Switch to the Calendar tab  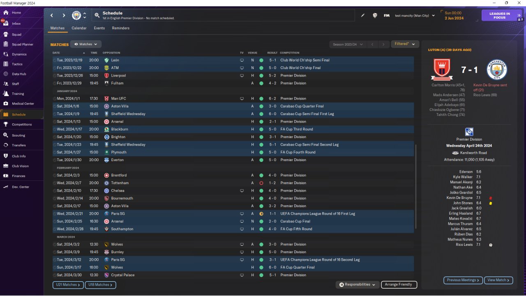point(79,28)
